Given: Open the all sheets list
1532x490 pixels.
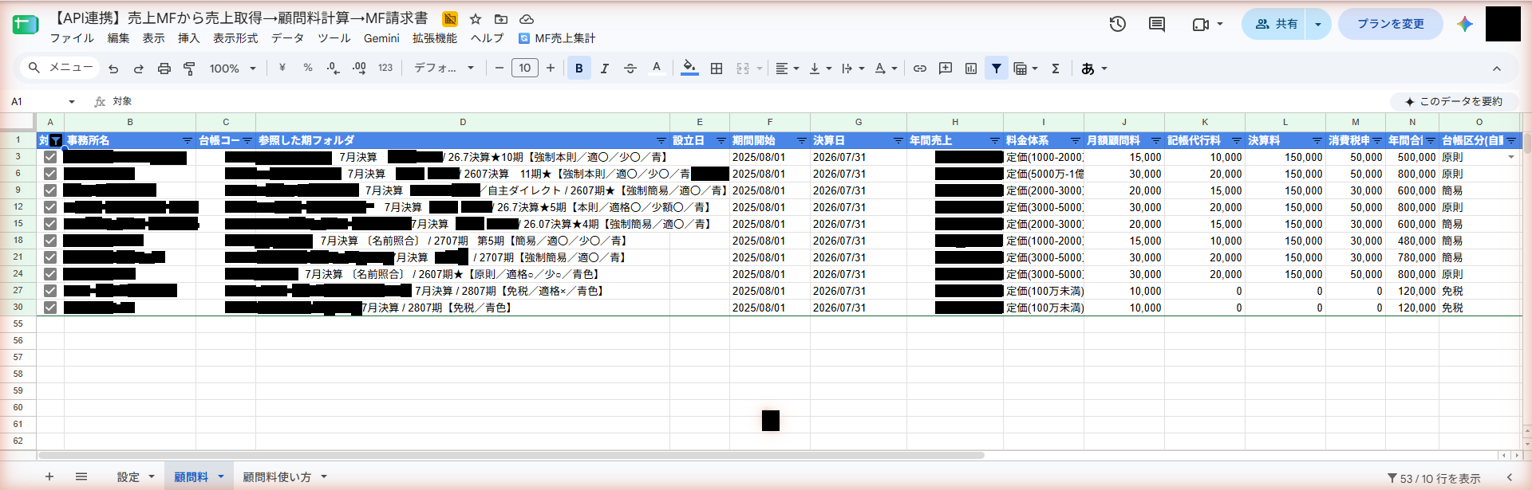Looking at the screenshot, I should pos(81,476).
